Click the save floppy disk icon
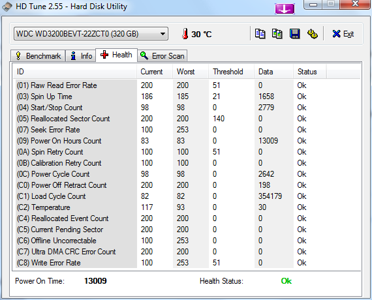 click(x=294, y=34)
